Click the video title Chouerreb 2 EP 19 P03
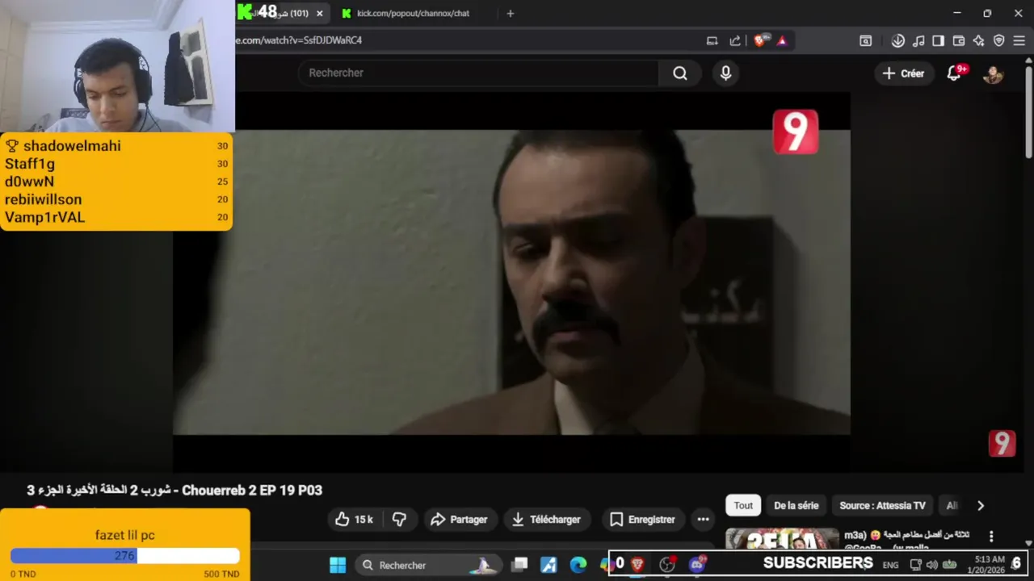 point(174,490)
